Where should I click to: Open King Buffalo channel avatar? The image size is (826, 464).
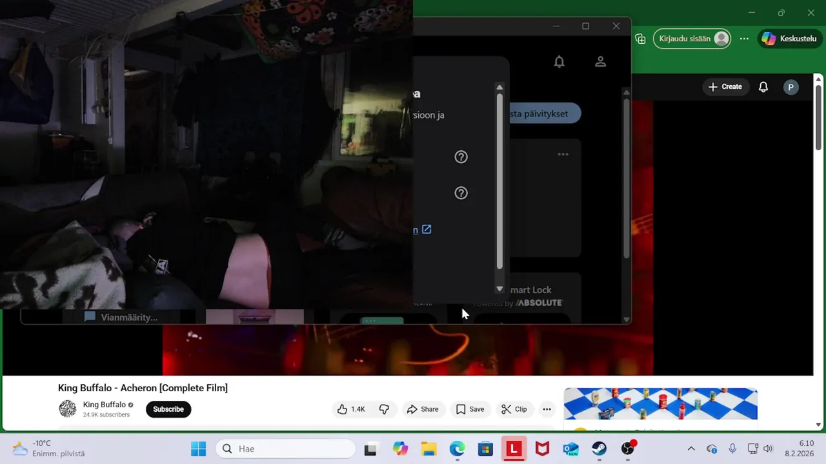[x=68, y=409]
